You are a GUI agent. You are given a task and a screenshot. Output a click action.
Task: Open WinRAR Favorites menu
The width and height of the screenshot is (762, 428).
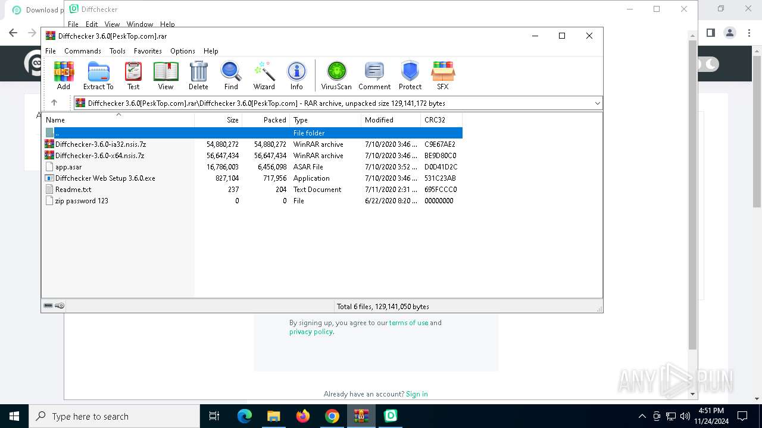point(148,51)
